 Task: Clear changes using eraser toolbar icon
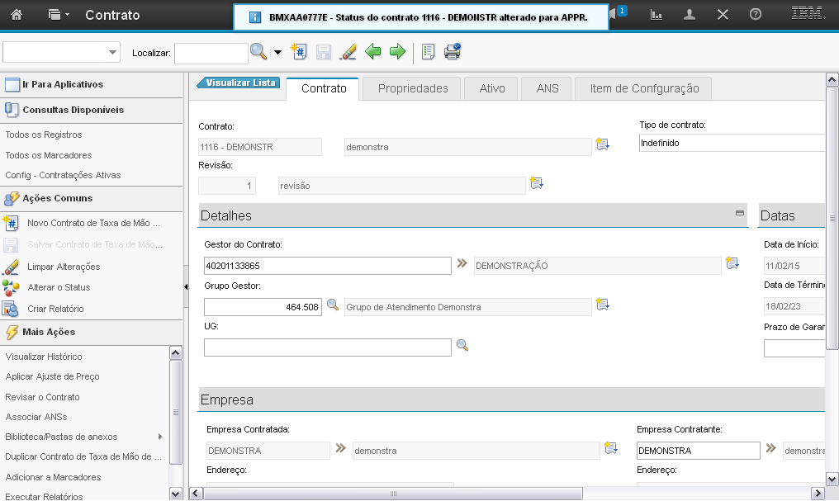pyautogui.click(x=348, y=52)
